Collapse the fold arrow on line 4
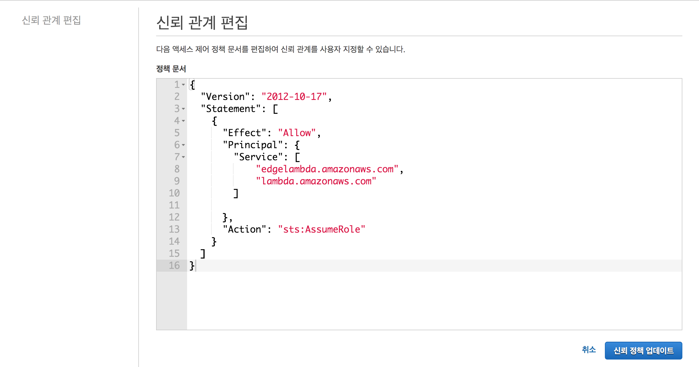 pyautogui.click(x=183, y=121)
